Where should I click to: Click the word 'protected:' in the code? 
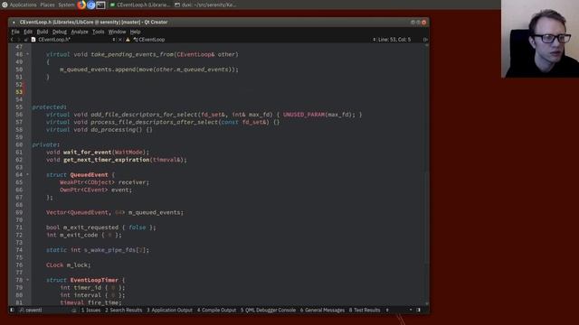pos(49,107)
